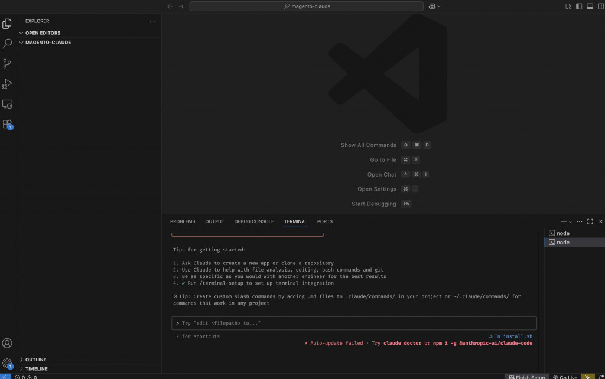Click the 'claude doctor' command text
This screenshot has height=379, width=605.
tap(402, 343)
